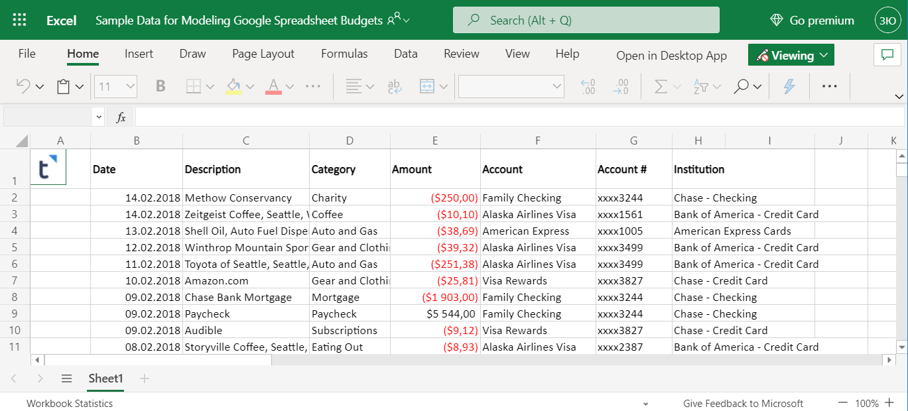Open the Microsoft 365 app launcher grid
The width and height of the screenshot is (908, 411).
[19, 19]
